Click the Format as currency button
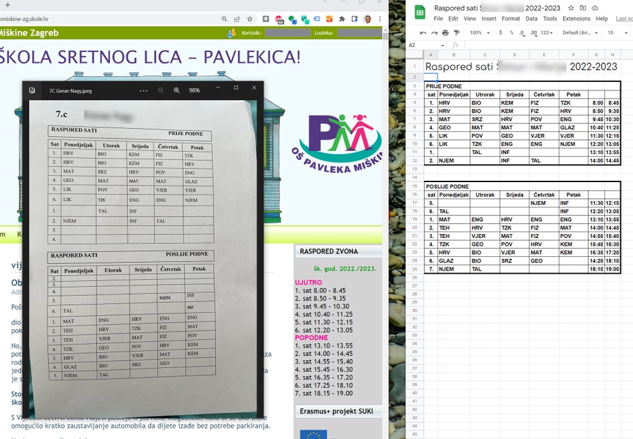 point(501,33)
